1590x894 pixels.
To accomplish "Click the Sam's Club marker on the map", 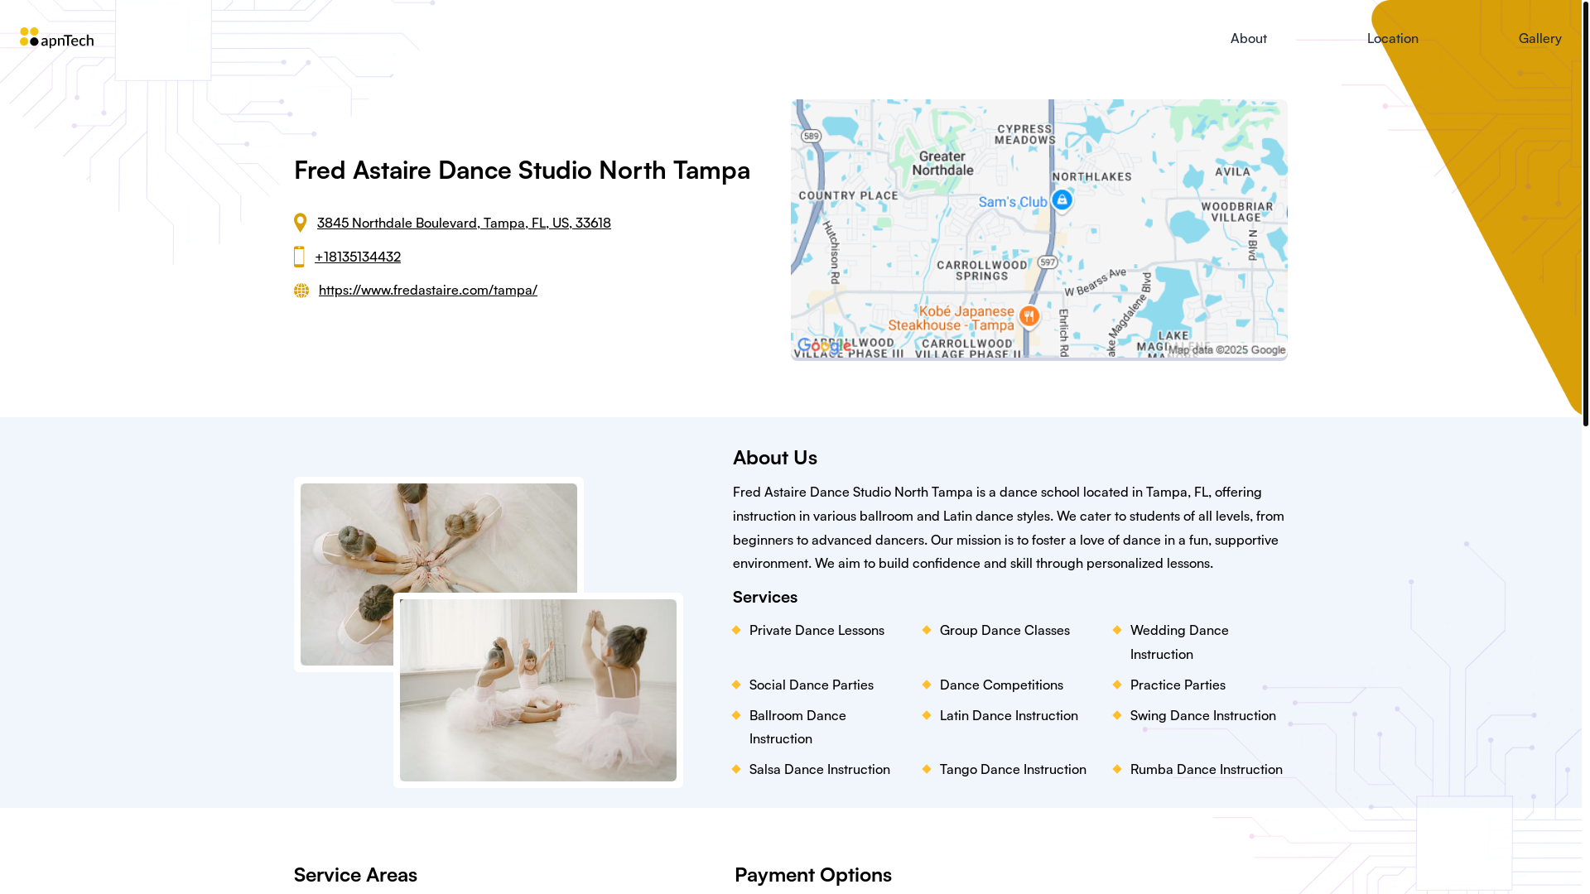I will pos(1062,200).
